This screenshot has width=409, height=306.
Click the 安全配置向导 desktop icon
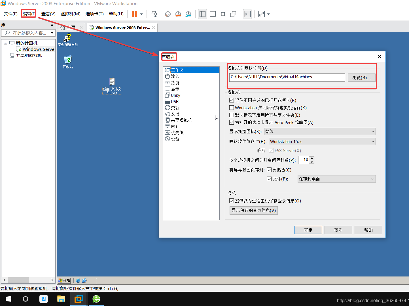[x=68, y=40]
